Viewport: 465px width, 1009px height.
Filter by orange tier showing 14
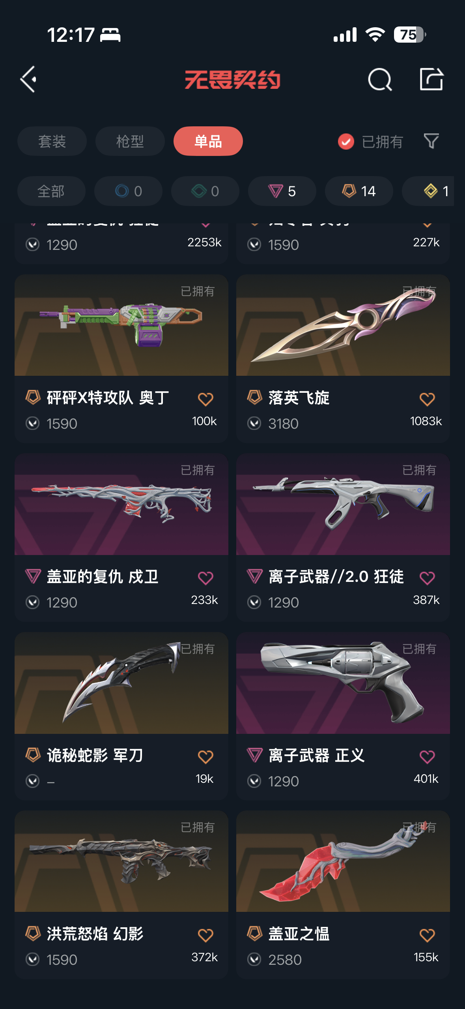[x=359, y=191]
